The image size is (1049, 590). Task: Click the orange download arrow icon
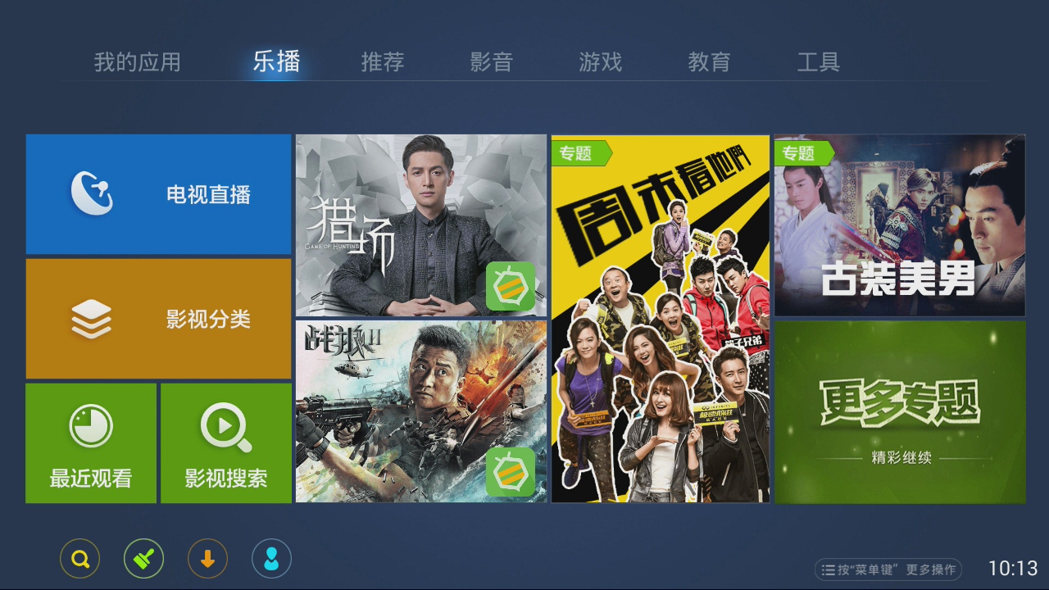(x=207, y=560)
